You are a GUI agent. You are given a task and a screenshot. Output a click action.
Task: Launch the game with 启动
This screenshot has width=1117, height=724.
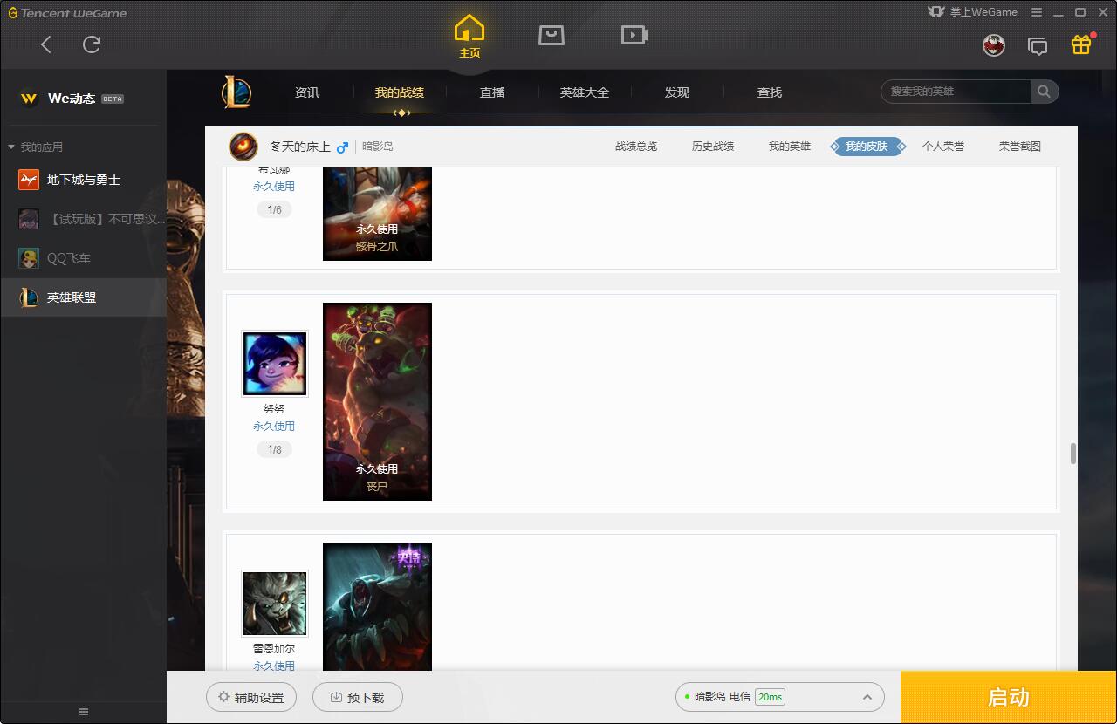coord(1008,697)
